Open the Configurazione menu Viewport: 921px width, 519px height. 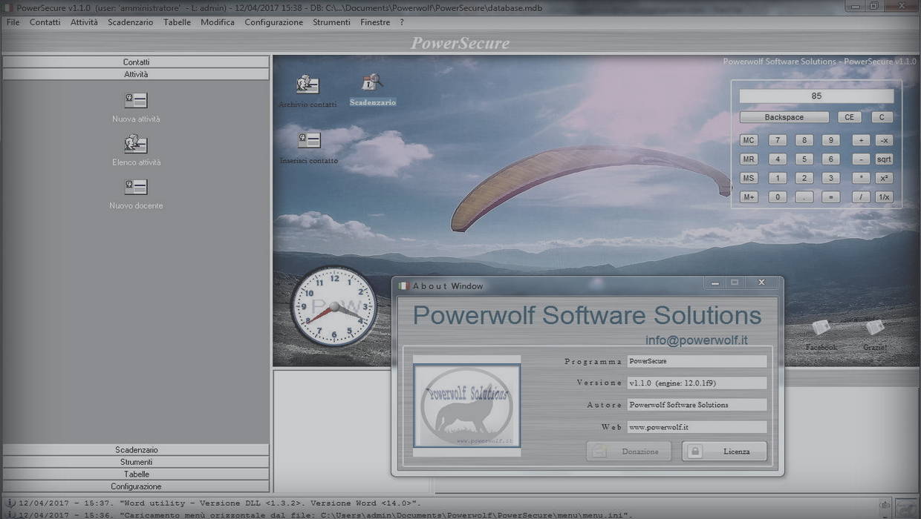pyautogui.click(x=274, y=22)
